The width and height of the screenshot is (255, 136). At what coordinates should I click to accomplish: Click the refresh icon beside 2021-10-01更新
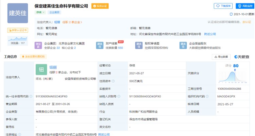point(232,14)
